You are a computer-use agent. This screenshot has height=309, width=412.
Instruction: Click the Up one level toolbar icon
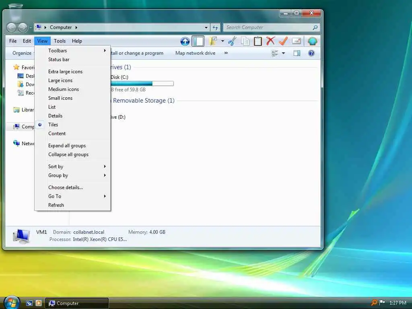(185, 41)
